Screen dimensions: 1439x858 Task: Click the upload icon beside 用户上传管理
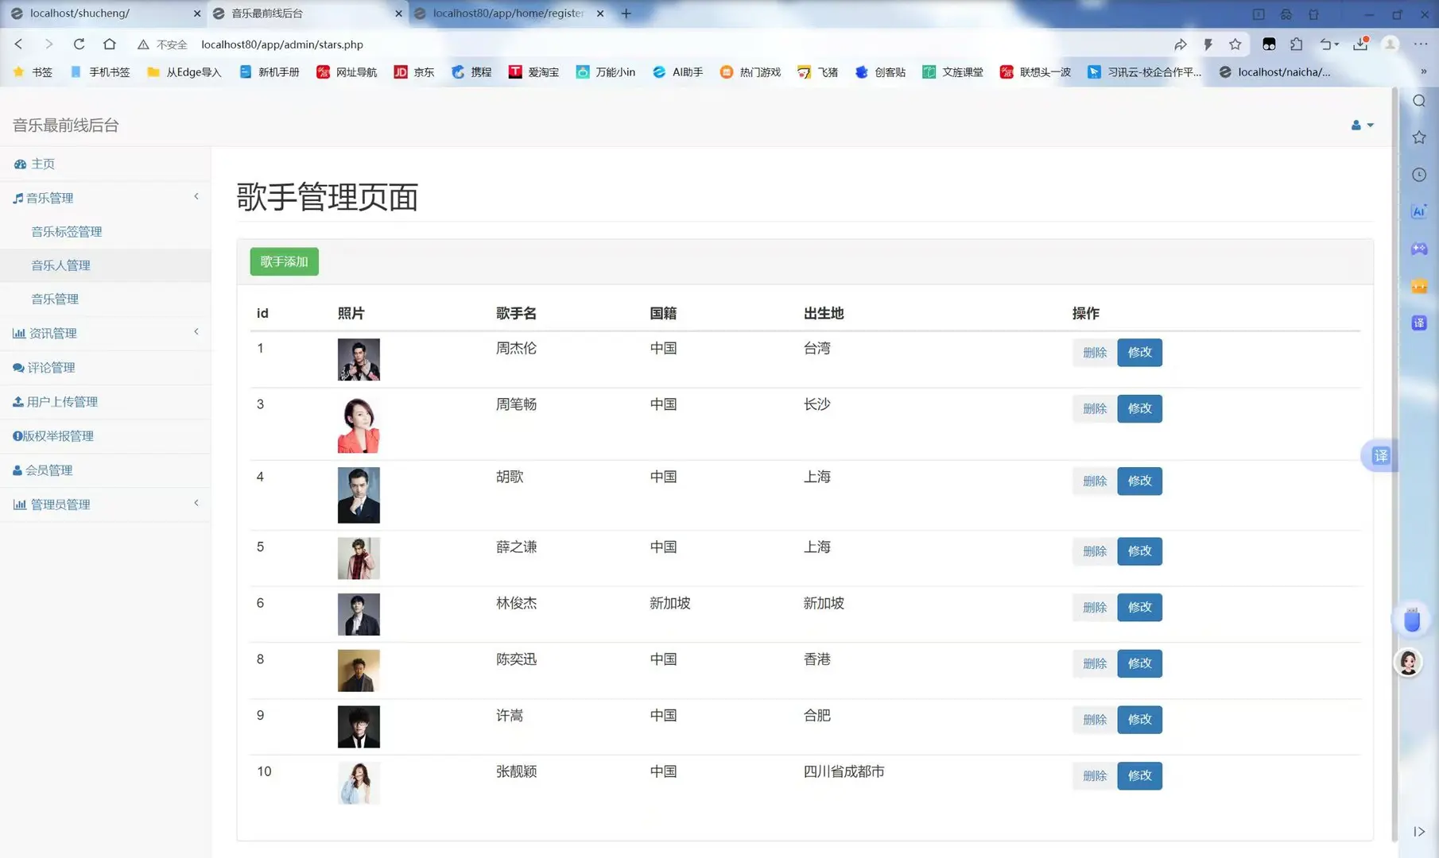click(17, 401)
